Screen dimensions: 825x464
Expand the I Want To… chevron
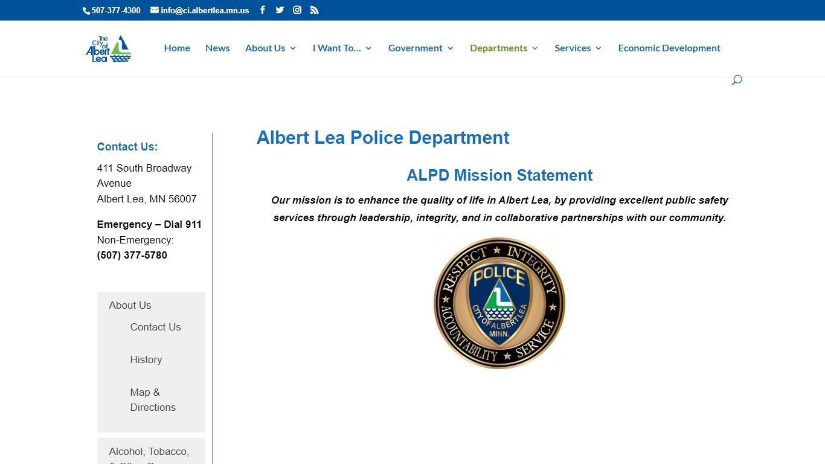coord(368,48)
